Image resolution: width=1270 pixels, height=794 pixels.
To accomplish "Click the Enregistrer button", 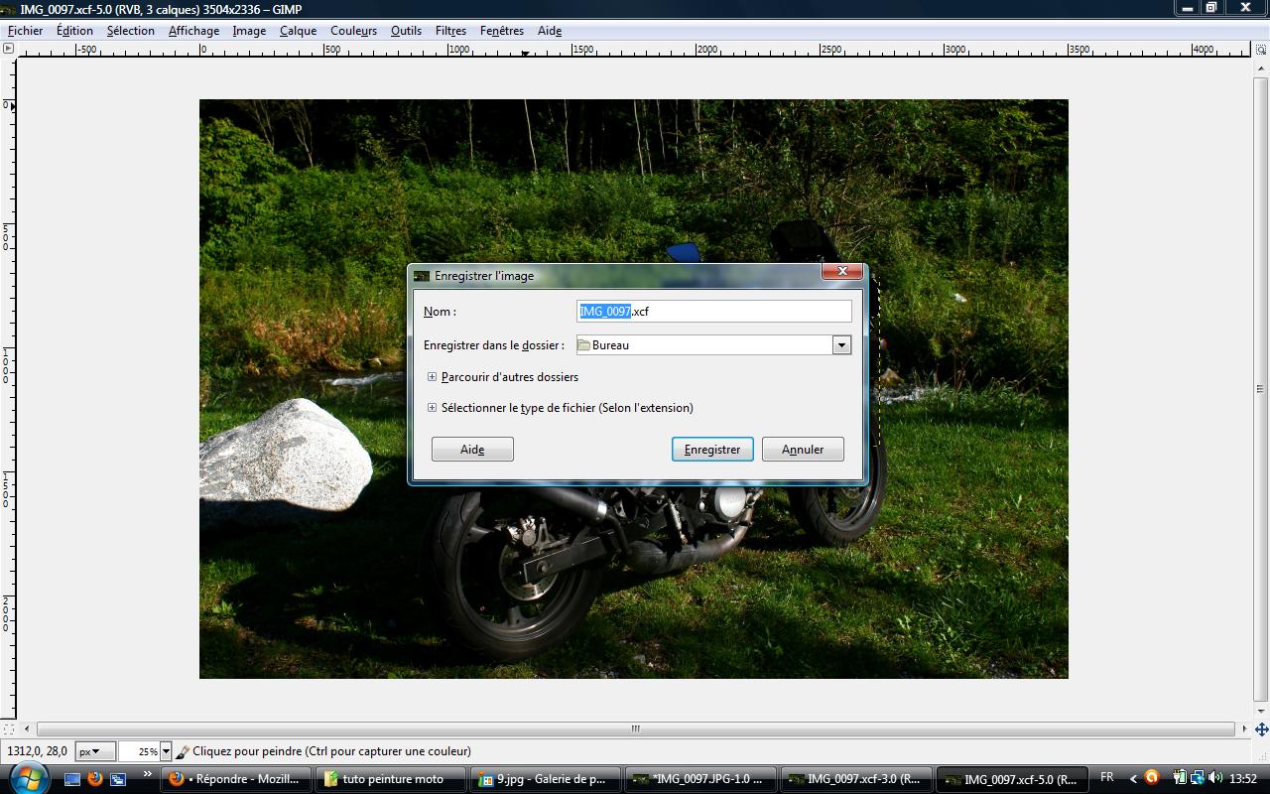I will pyautogui.click(x=712, y=450).
